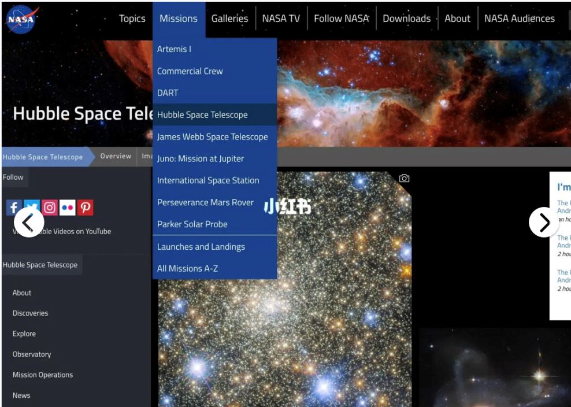Select Perseverance Mars Rover menu item
The height and width of the screenshot is (407, 571).
(205, 203)
